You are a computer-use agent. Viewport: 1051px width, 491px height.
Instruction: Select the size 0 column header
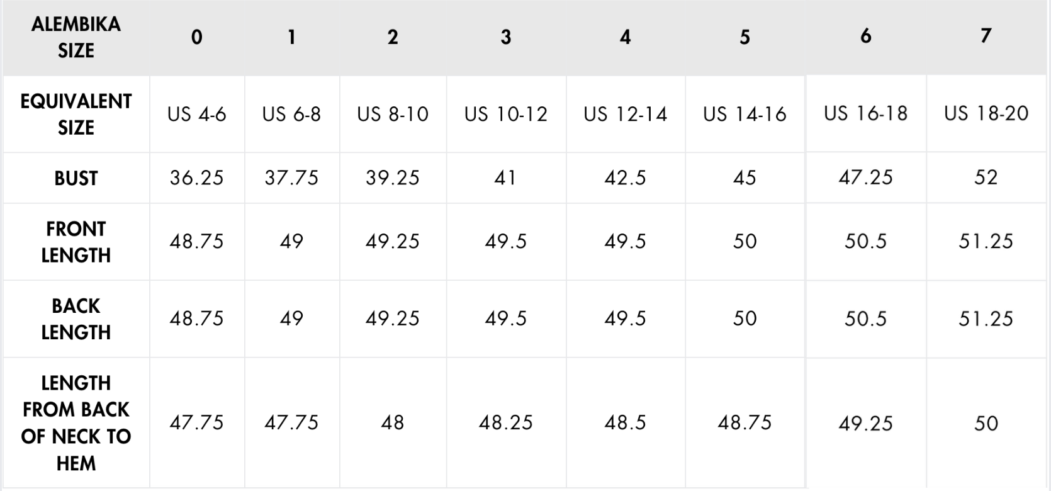(197, 37)
